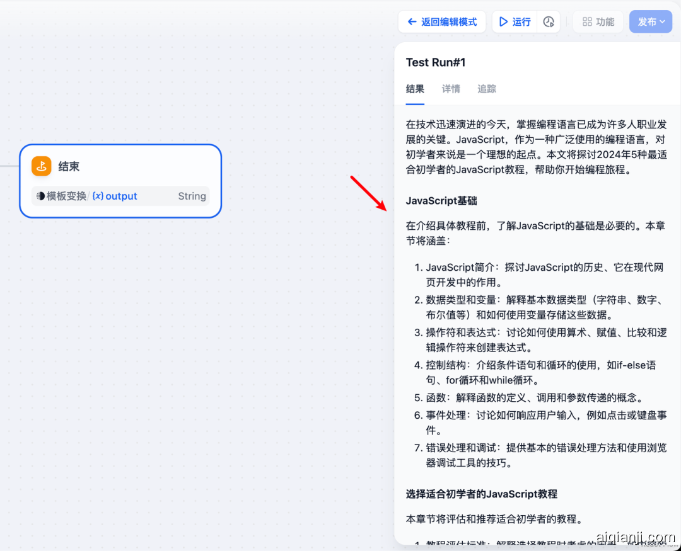Click the {x} variable icon before output
The image size is (681, 551).
pyautogui.click(x=98, y=196)
